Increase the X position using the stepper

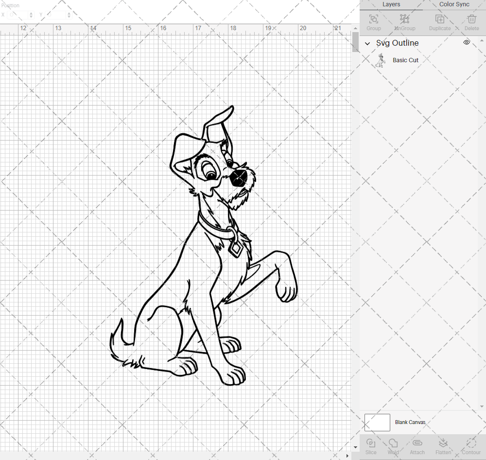pos(30,13)
